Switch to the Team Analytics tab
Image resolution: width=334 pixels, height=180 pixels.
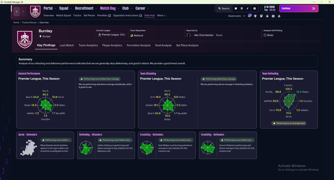point(88,45)
